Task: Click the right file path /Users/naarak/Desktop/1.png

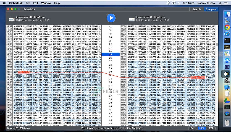Action: [x=150, y=17]
